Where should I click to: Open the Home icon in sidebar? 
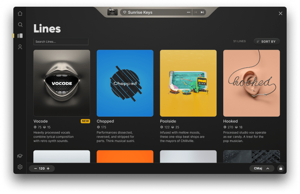(x=20, y=13)
